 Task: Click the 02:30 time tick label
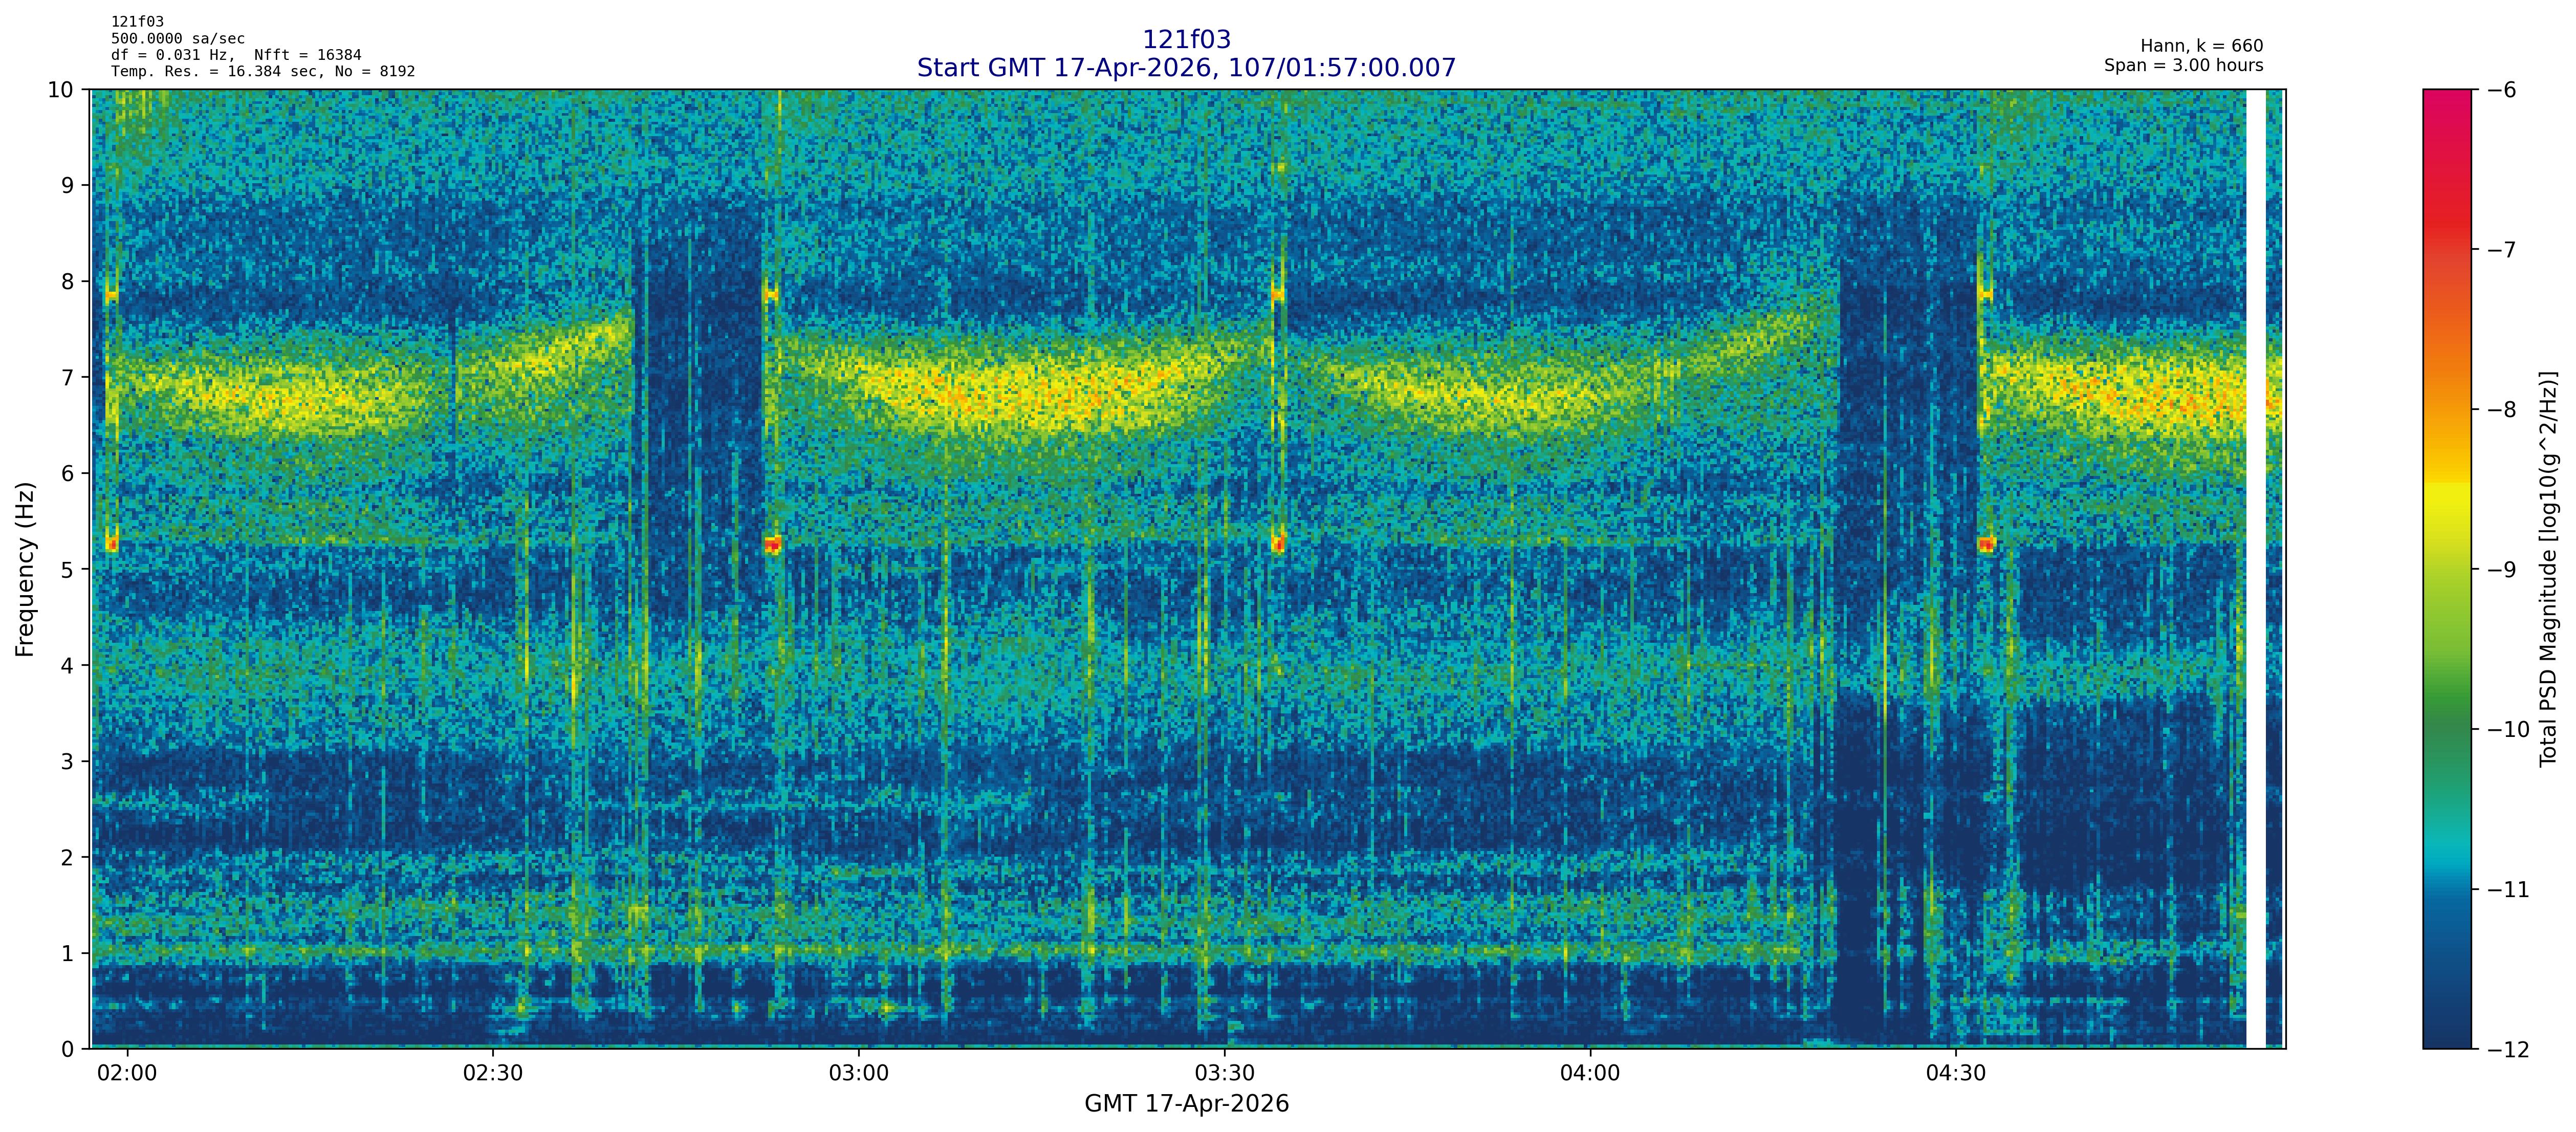(493, 1074)
